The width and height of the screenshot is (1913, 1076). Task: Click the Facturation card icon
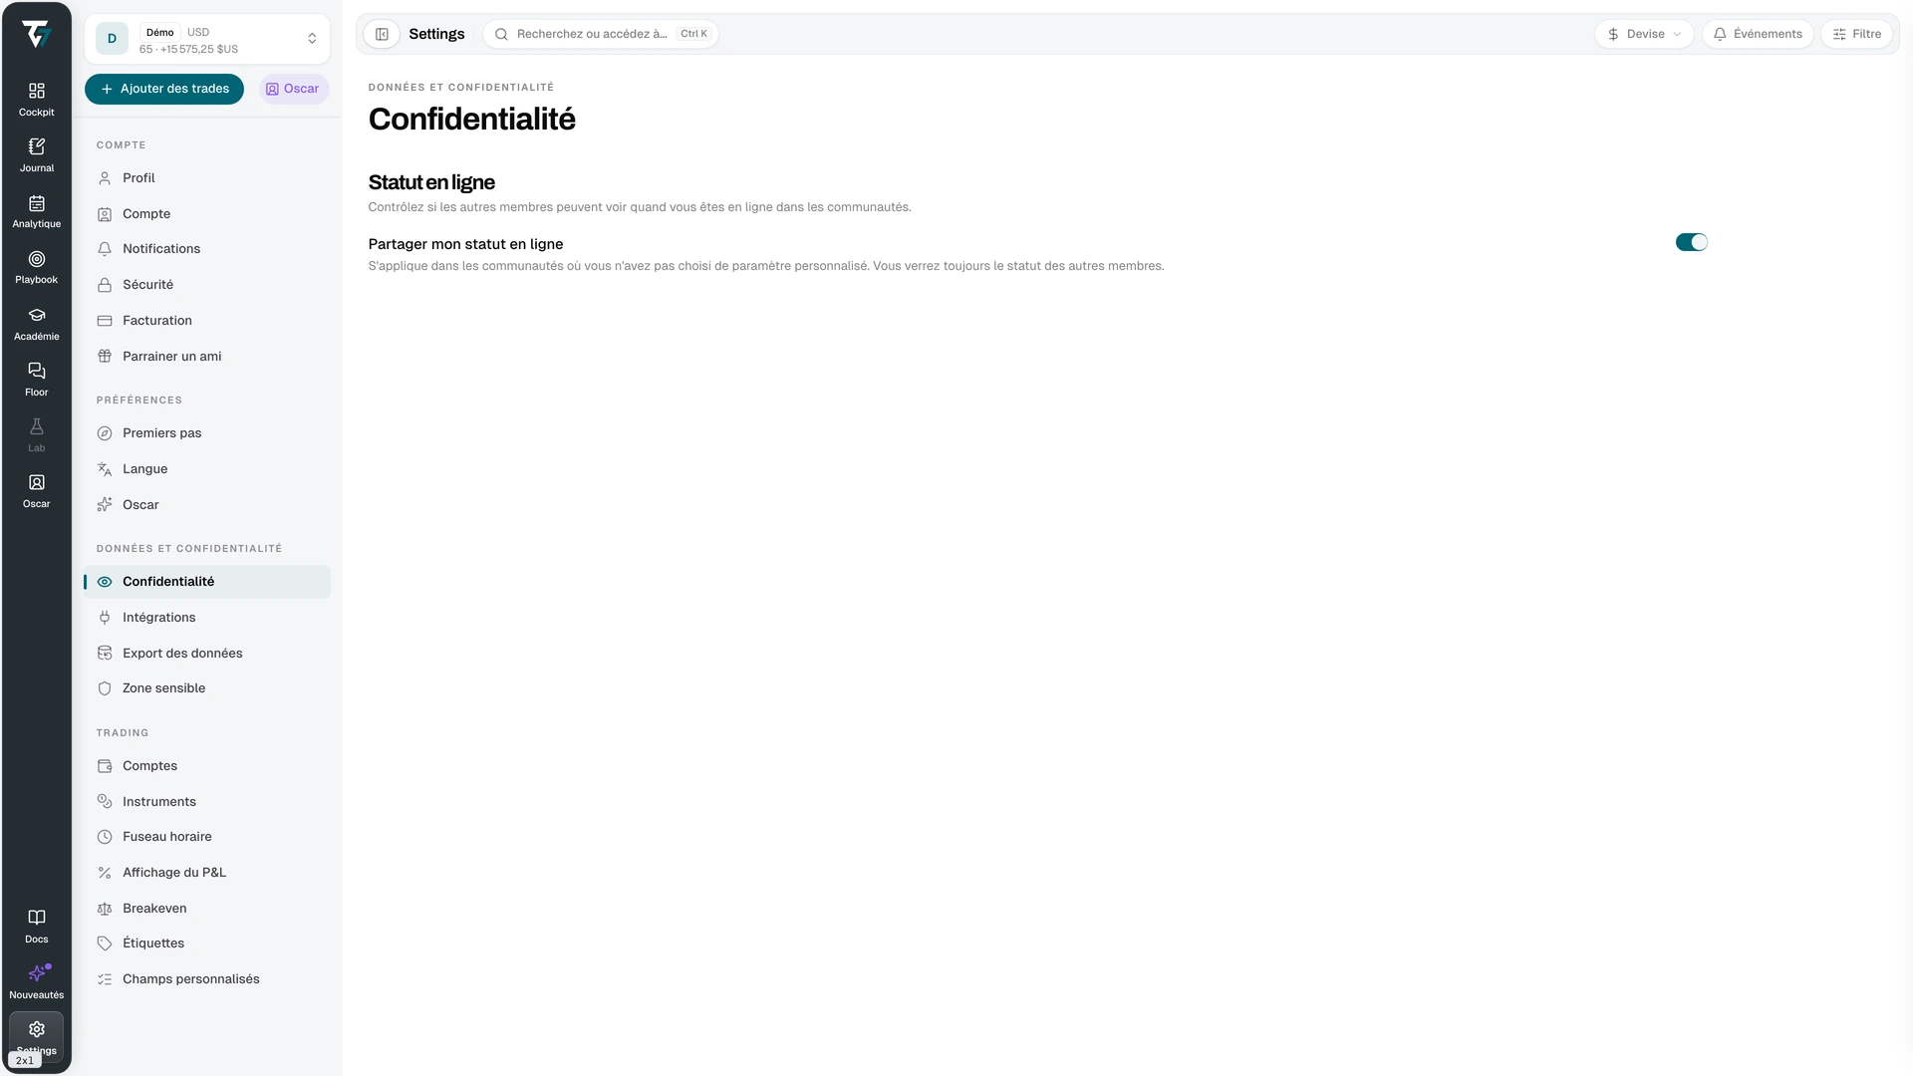pyautogui.click(x=105, y=321)
